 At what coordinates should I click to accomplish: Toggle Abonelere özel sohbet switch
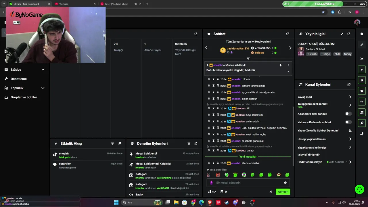pos(348,114)
